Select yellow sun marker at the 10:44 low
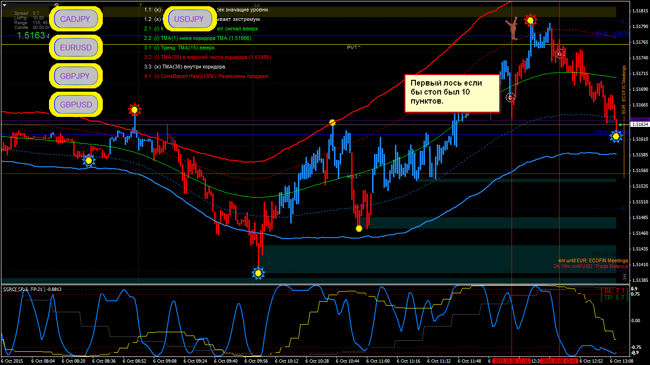Image resolution: width=650 pixels, height=365 pixels. [x=359, y=228]
